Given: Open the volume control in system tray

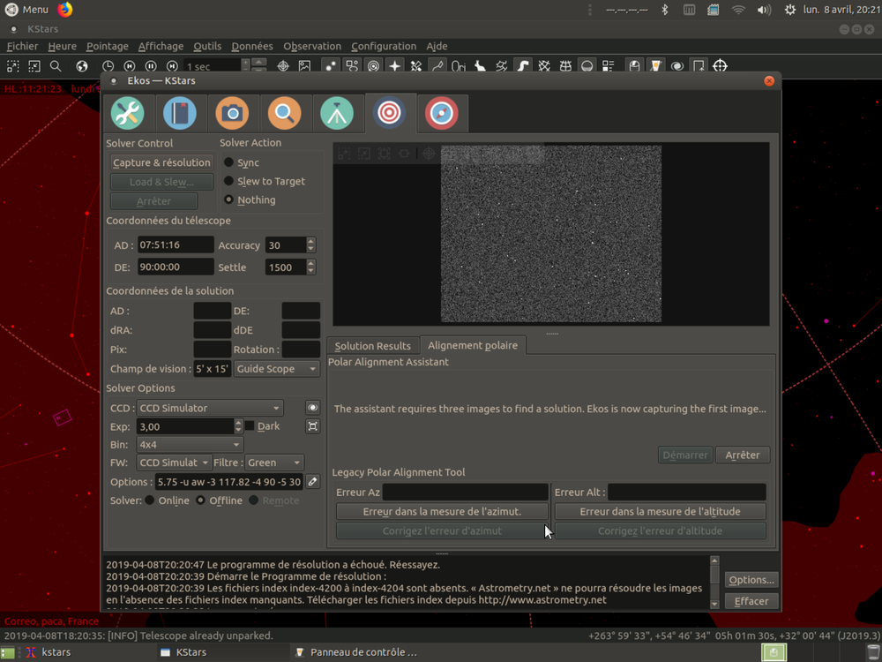Looking at the screenshot, I should (764, 10).
